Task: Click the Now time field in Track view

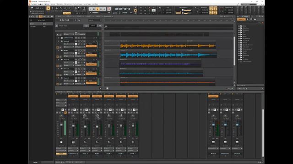Action: click(x=65, y=20)
